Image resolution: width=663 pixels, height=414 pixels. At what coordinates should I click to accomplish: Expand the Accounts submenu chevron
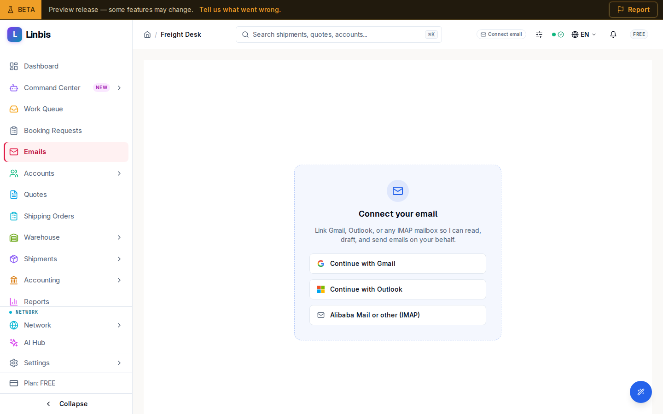(x=119, y=173)
